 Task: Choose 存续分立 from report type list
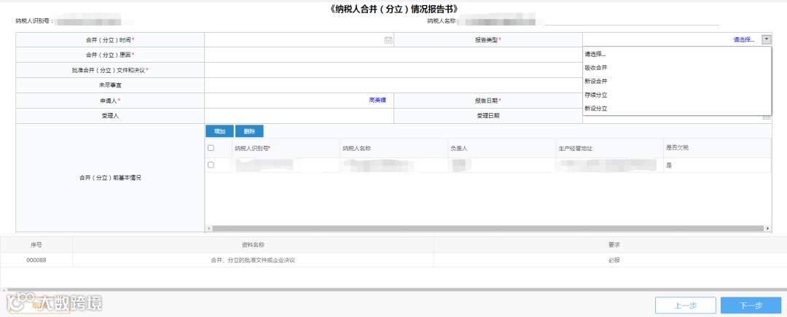point(676,94)
